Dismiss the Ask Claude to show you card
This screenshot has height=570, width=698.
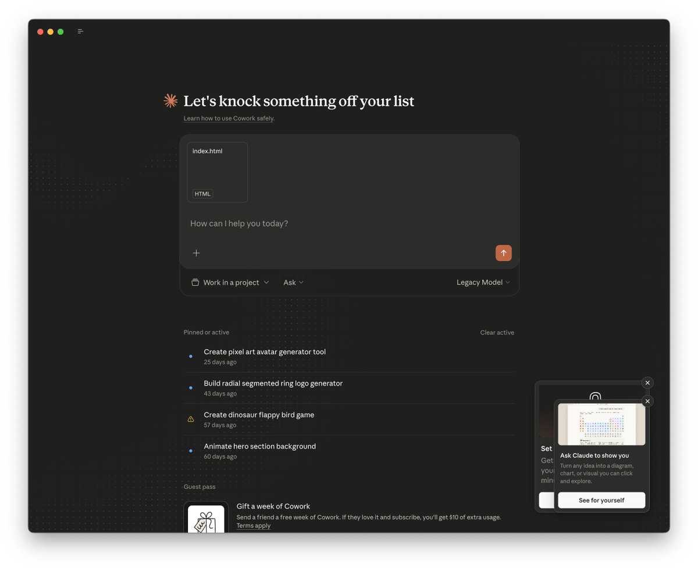point(647,401)
